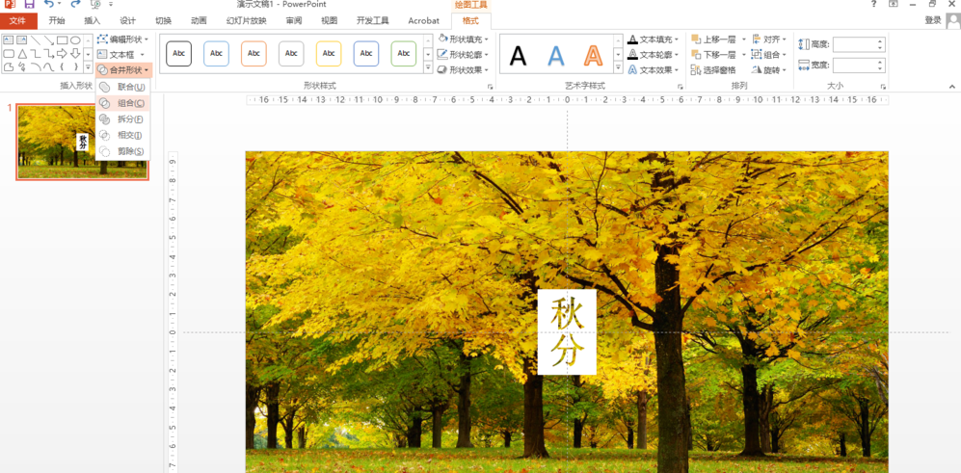
Task: Select the horizontal text box shape
Action: pos(8,40)
